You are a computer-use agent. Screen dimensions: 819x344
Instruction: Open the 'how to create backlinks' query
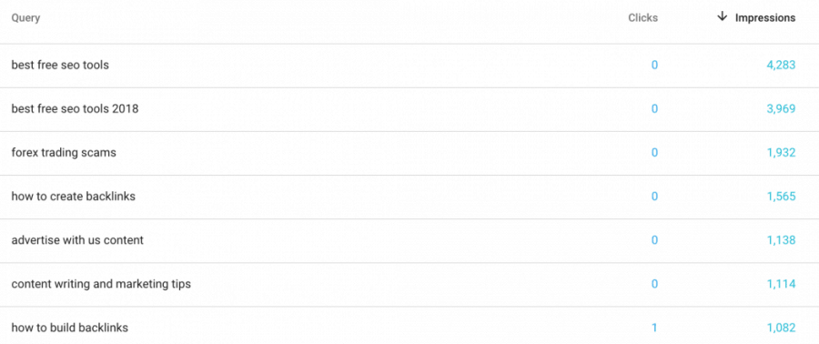point(73,197)
